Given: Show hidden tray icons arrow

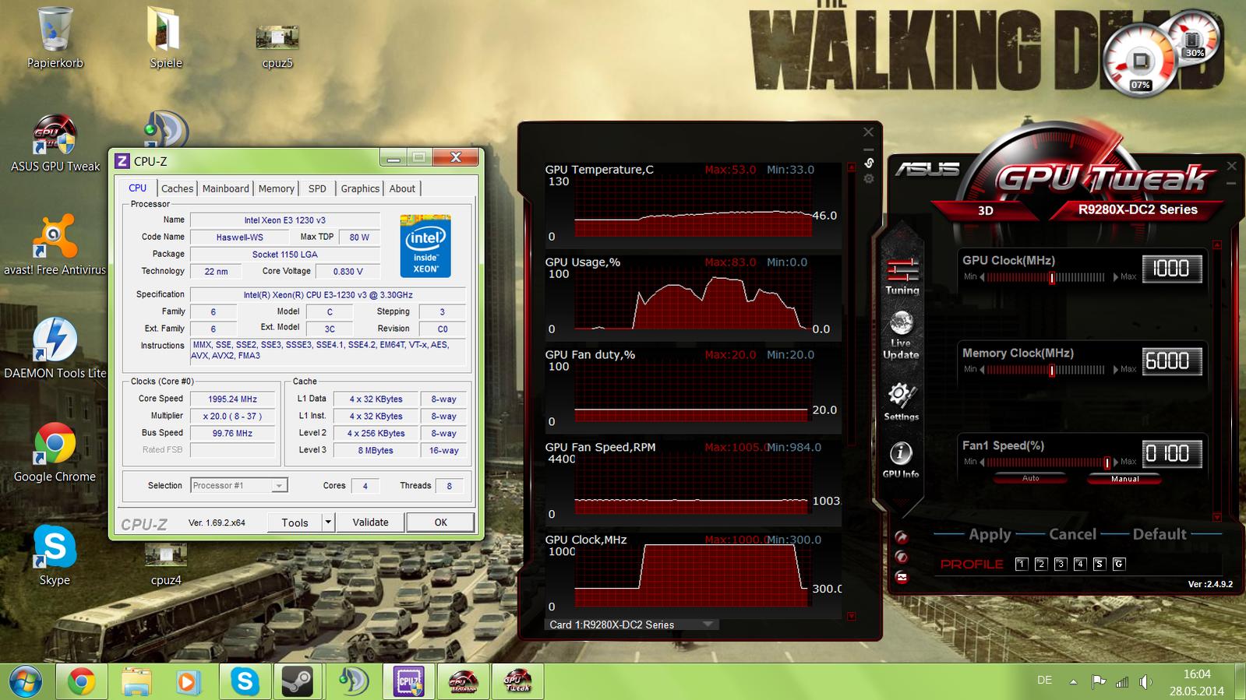Looking at the screenshot, I should point(1073,681).
